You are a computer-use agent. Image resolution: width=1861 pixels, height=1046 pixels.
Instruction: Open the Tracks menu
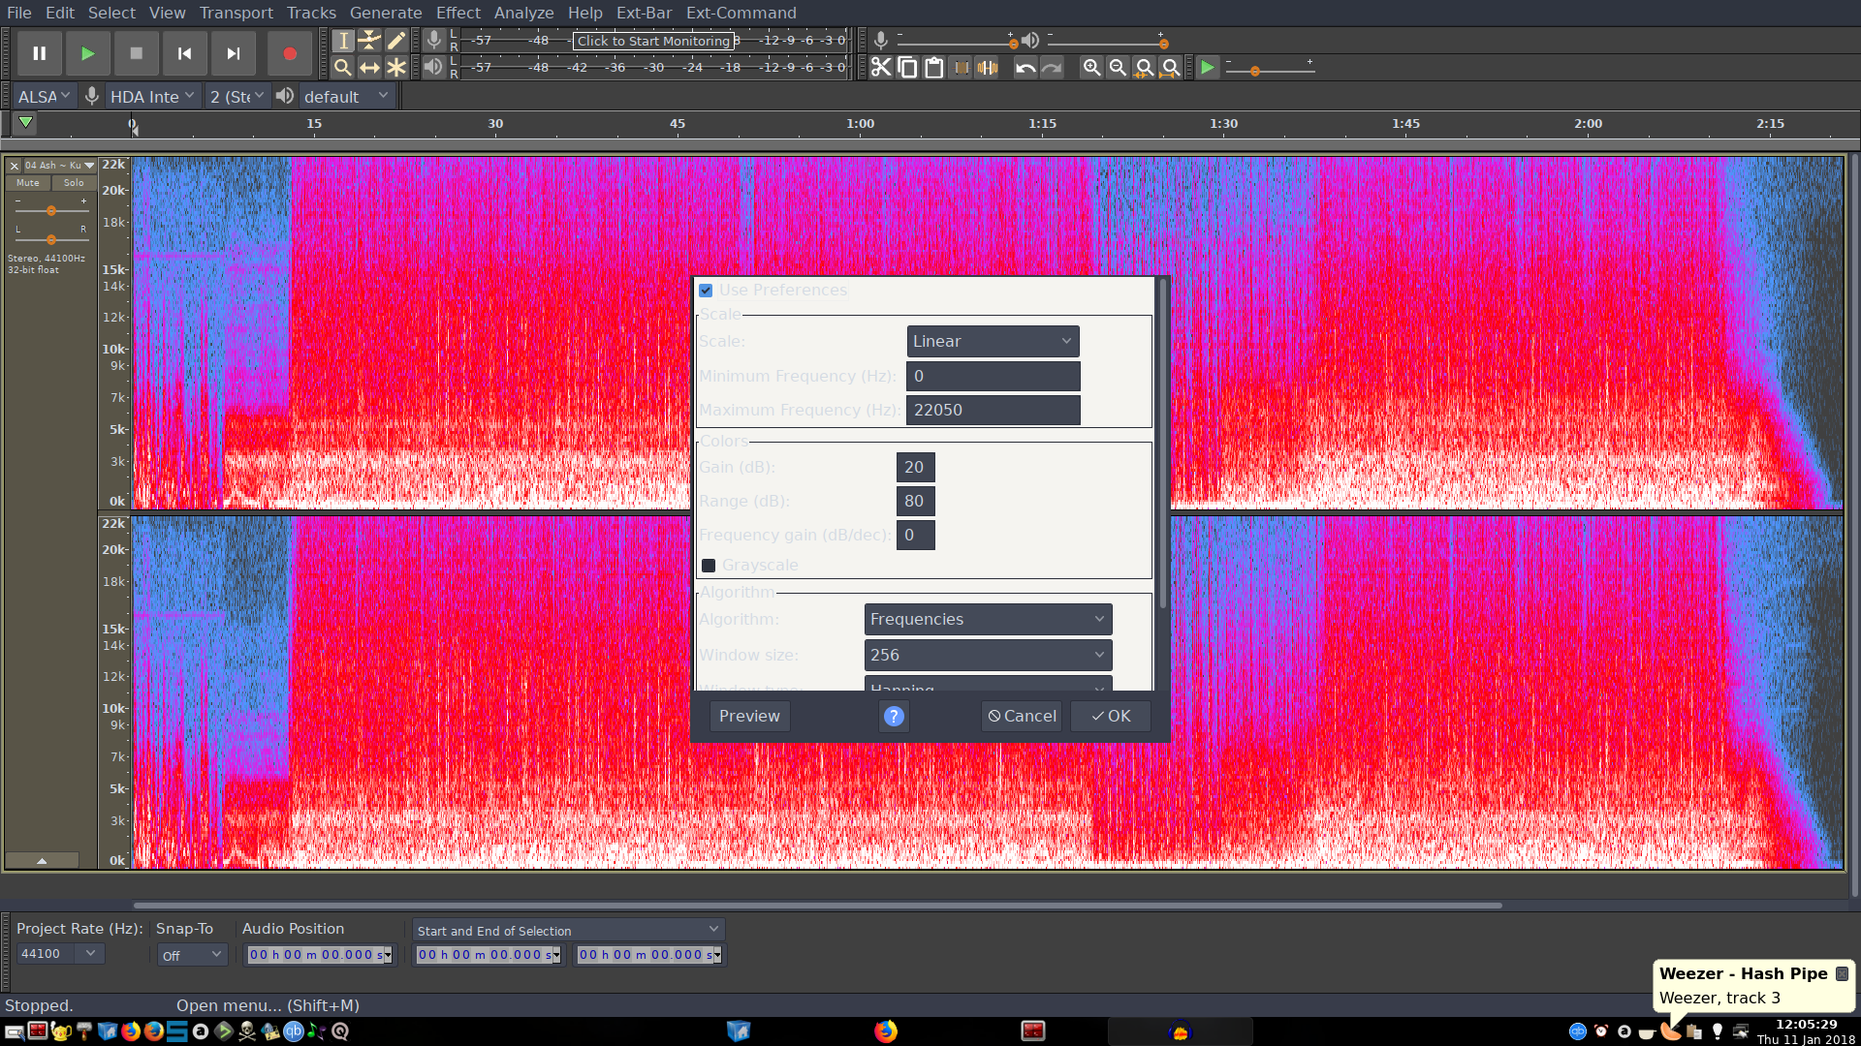309,12
